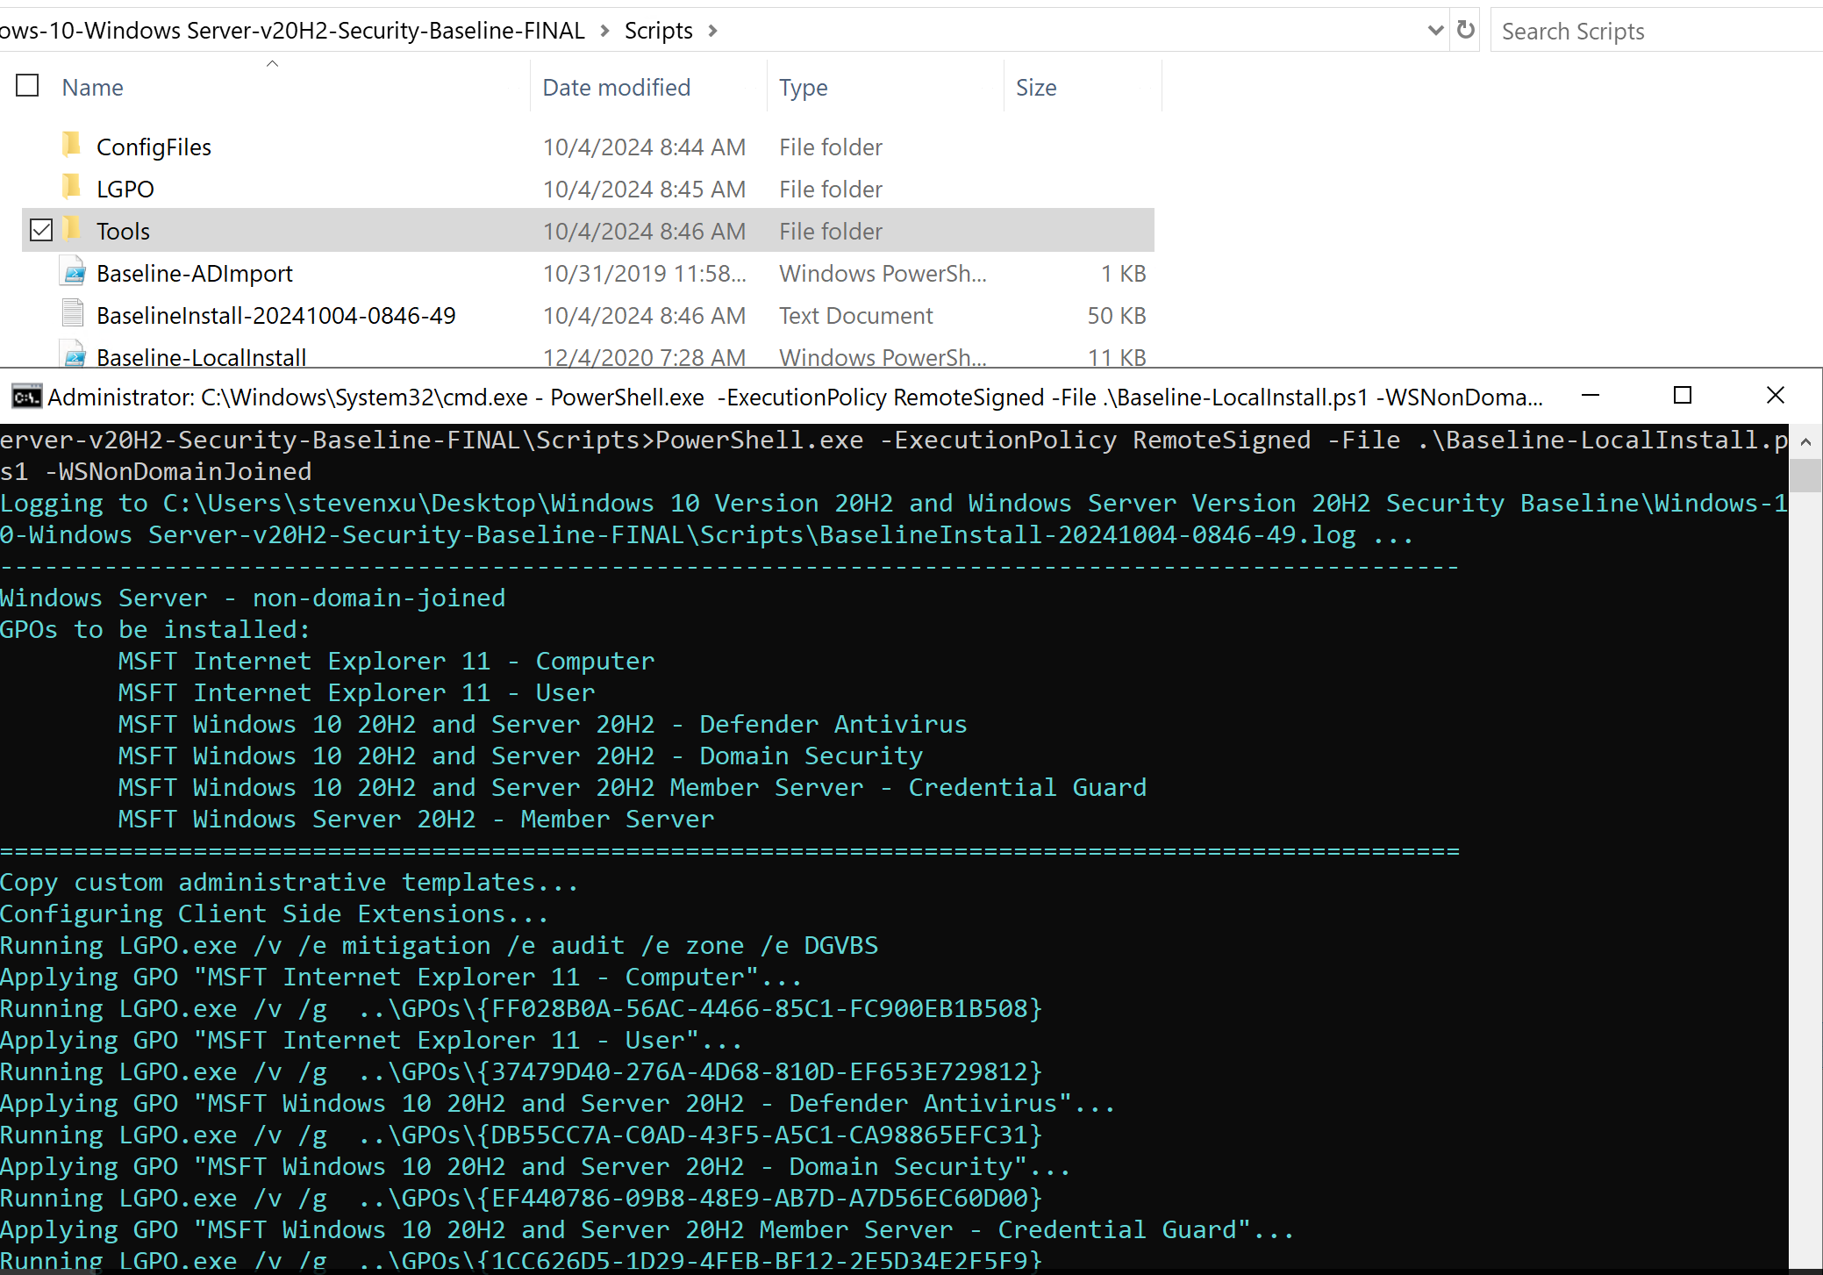The height and width of the screenshot is (1275, 1823).
Task: Click the Tools folder icon
Action: [x=73, y=229]
